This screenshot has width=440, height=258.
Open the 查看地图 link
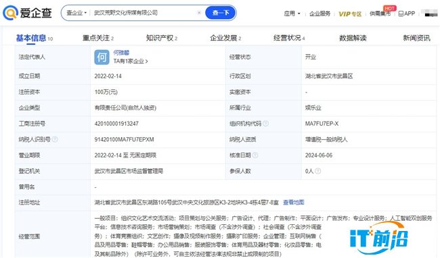294,203
